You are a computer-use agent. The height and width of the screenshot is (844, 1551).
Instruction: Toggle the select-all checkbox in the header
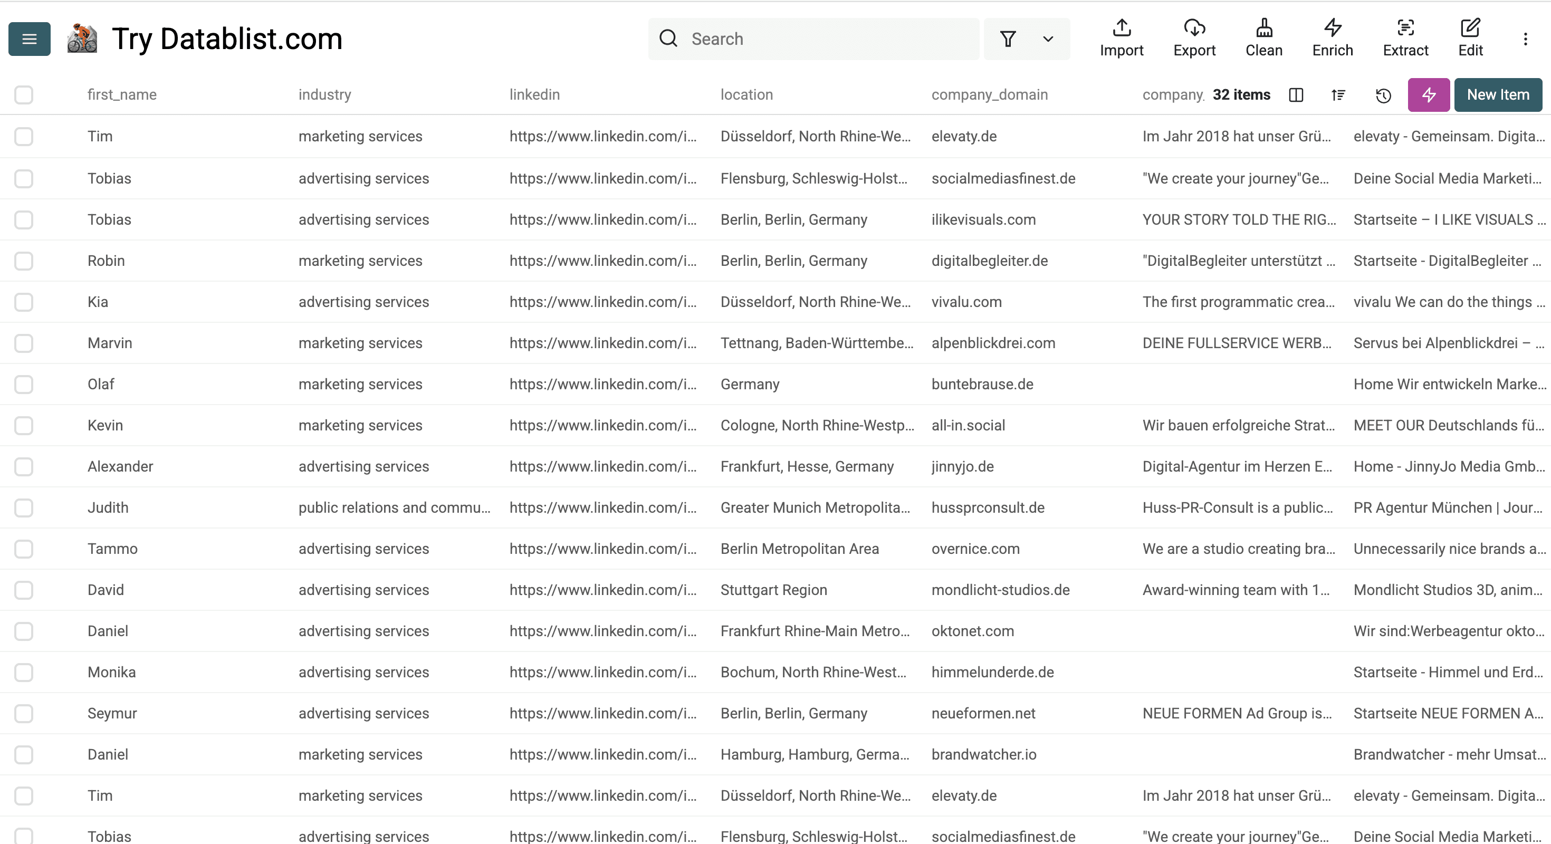pyautogui.click(x=24, y=94)
